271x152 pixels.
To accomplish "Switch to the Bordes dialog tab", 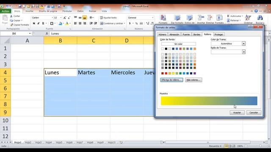I will point(196,35).
